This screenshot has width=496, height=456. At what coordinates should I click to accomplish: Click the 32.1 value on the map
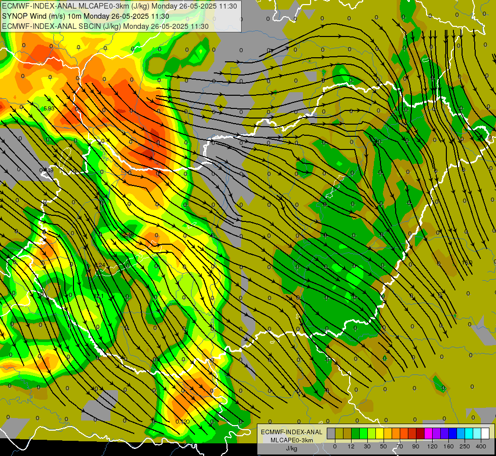pos(98,296)
